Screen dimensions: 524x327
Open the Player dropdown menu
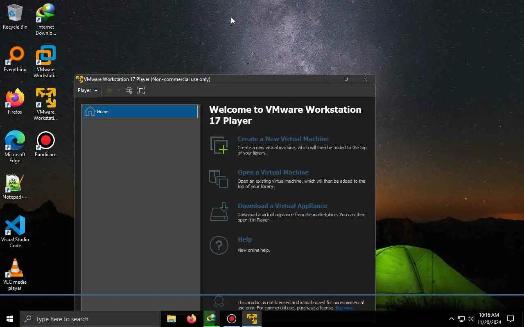88,90
